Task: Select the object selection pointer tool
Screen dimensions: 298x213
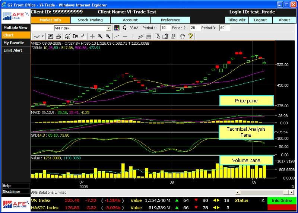Action: [x=157, y=36]
